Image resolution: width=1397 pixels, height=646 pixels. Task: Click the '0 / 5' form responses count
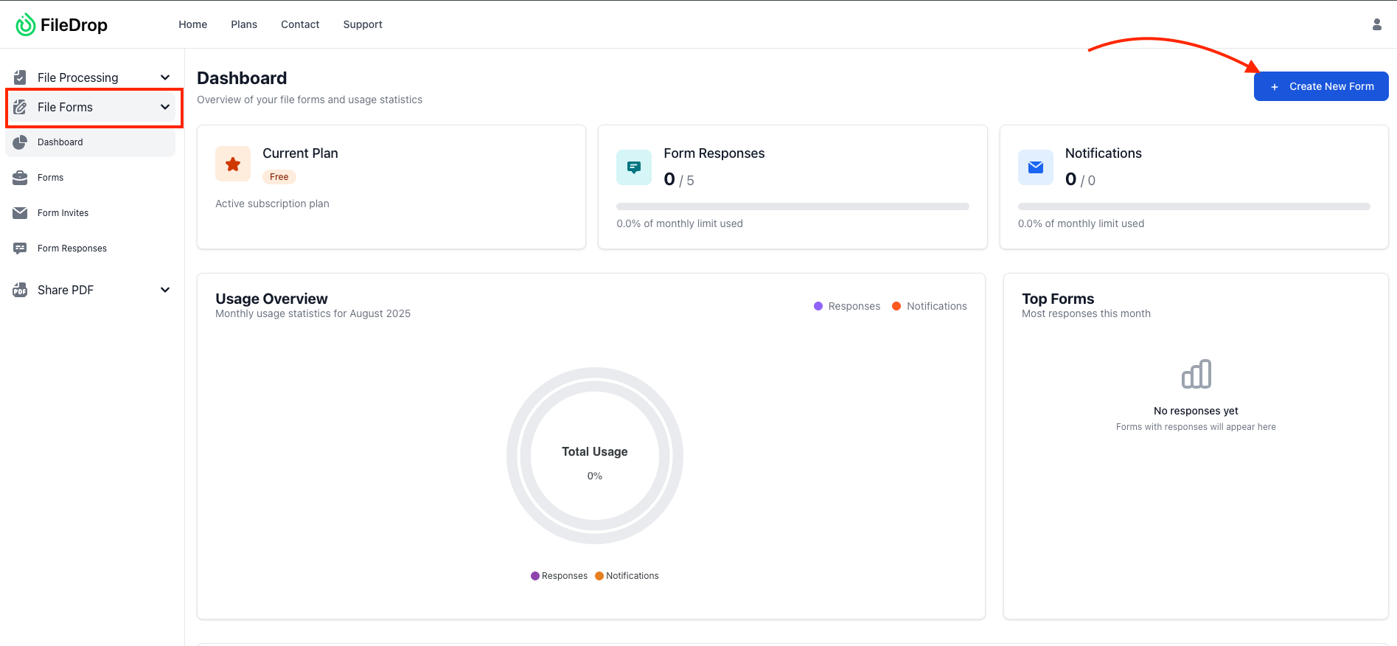(679, 179)
